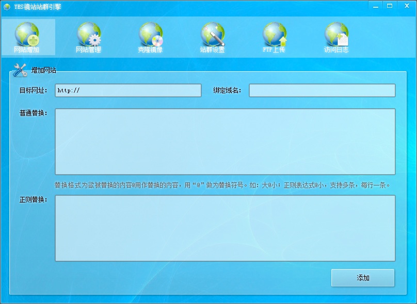Click the 添加 button

point(363,278)
